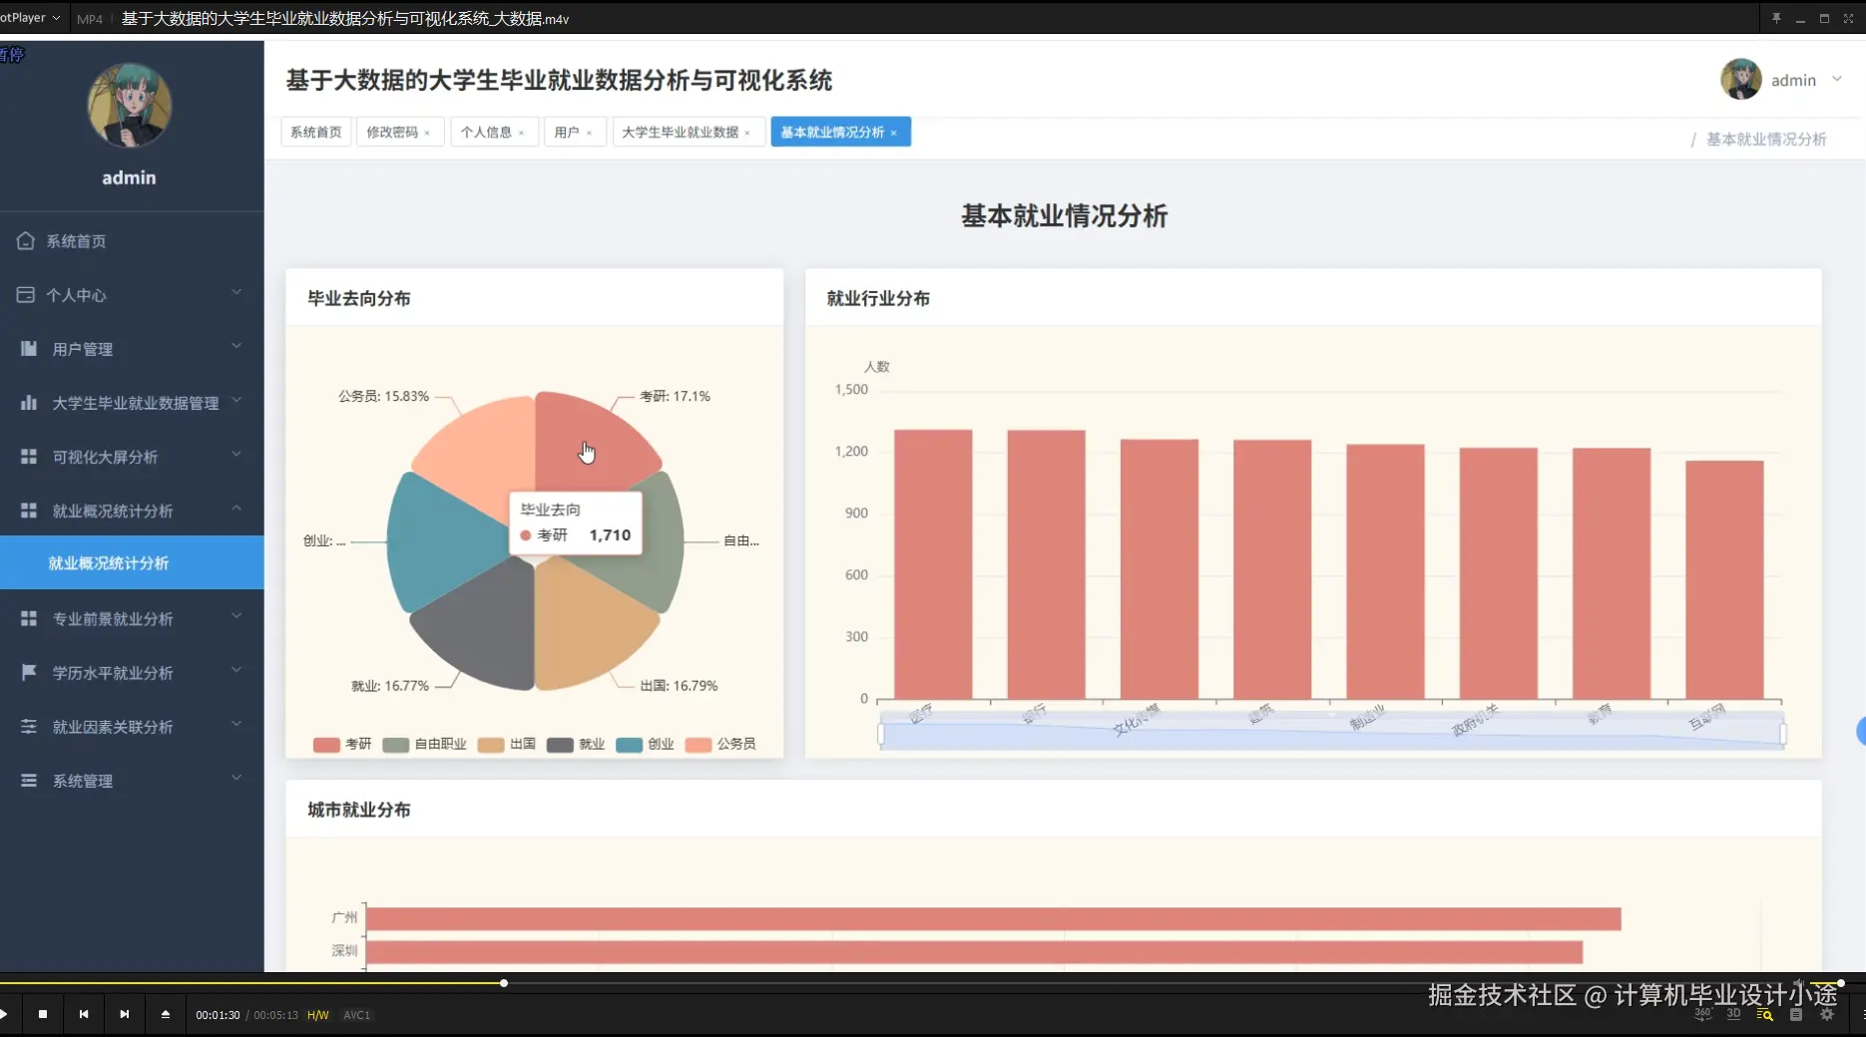1866x1037 pixels.
Task: Open breadcrumb link 基本就业情况分析
Action: pos(1765,140)
